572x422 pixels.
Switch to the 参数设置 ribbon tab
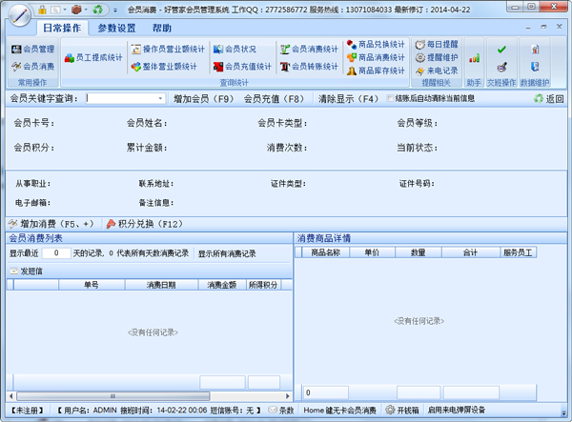(x=116, y=28)
